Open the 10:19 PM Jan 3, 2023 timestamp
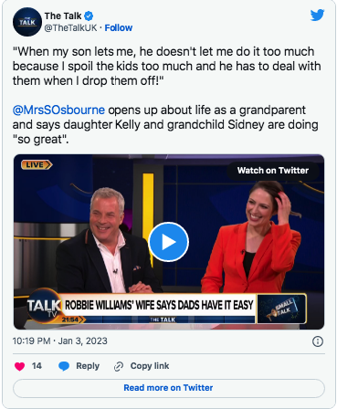Viewport: 337px width, 409px height. (x=60, y=341)
